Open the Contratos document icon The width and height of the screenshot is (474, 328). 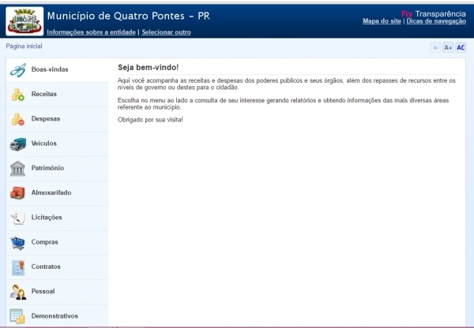(17, 267)
